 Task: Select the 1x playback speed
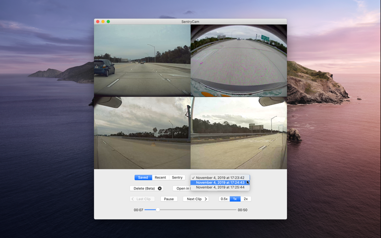pyautogui.click(x=235, y=199)
